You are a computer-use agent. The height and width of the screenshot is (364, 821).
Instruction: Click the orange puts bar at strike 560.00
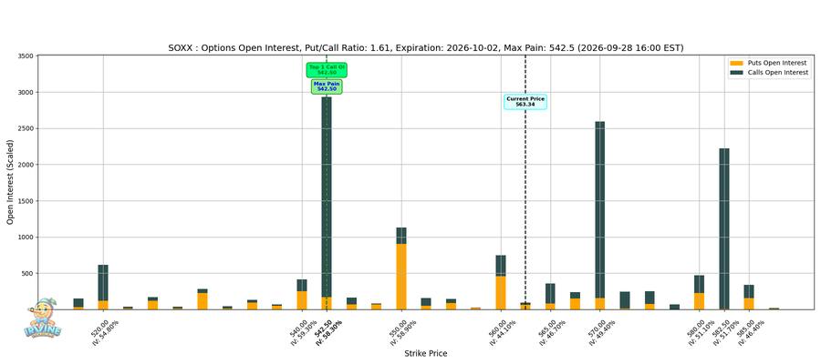pyautogui.click(x=501, y=292)
